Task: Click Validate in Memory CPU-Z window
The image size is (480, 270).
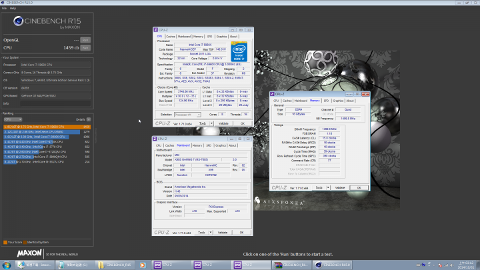Action: point(340,188)
